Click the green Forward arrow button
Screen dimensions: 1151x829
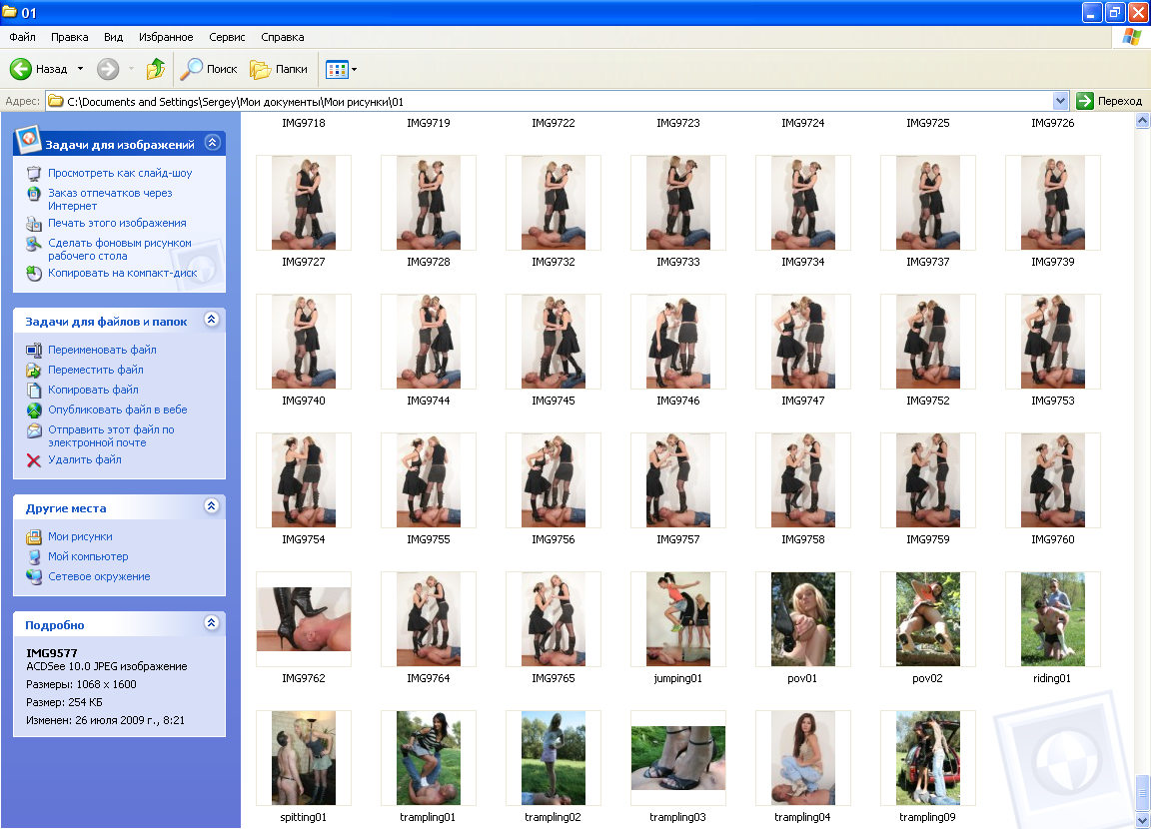pos(108,69)
